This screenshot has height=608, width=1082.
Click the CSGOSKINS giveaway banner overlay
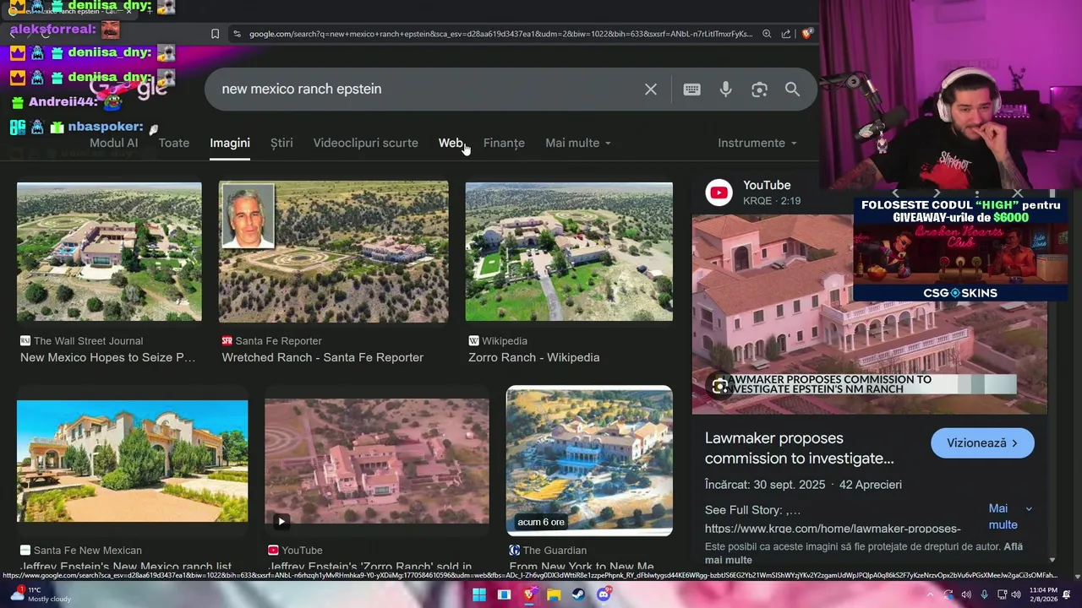click(960, 249)
